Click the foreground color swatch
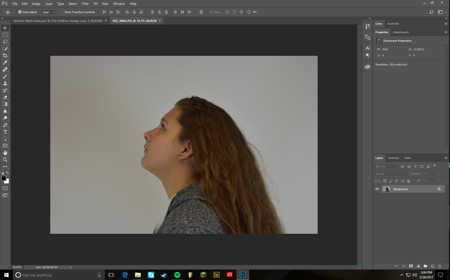The image size is (450, 280). (x=4, y=178)
